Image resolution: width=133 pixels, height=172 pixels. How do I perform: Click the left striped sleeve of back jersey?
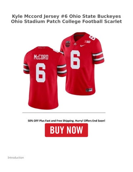click(x=26, y=68)
